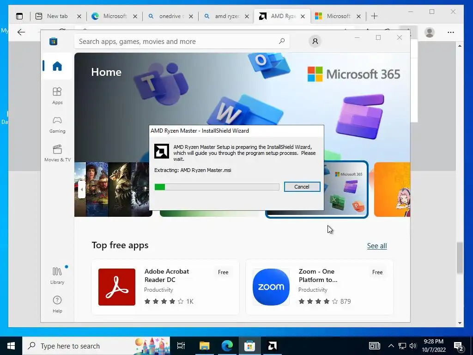Open the Zoom app icon
The width and height of the screenshot is (473, 355).
271,287
